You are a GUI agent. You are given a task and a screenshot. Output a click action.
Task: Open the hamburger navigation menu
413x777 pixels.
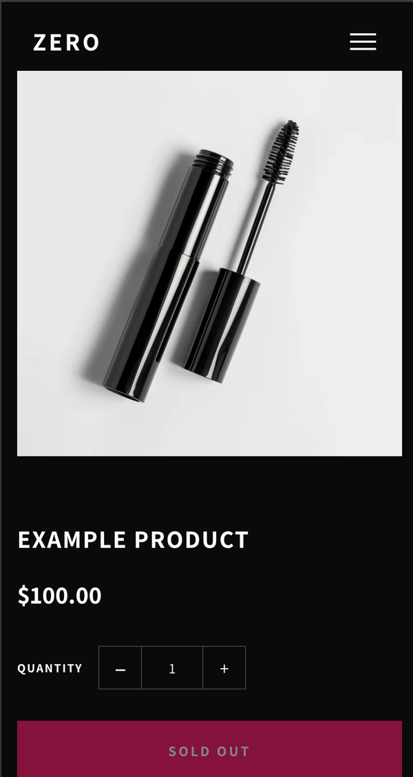click(363, 41)
